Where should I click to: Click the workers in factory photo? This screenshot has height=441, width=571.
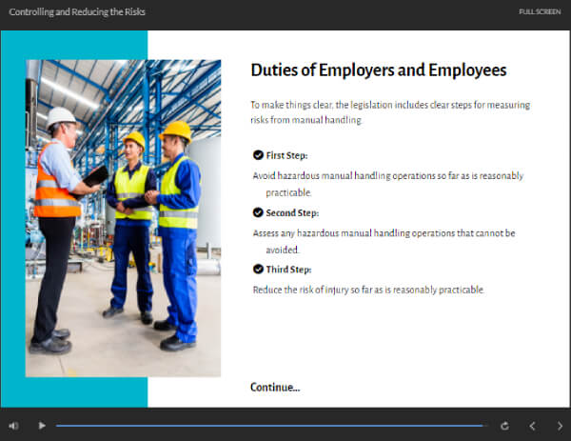[123, 218]
